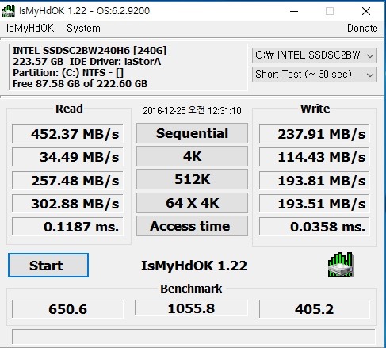Select the 302.88 MB/s read value
Screen dimensions: 386x348
67,204
